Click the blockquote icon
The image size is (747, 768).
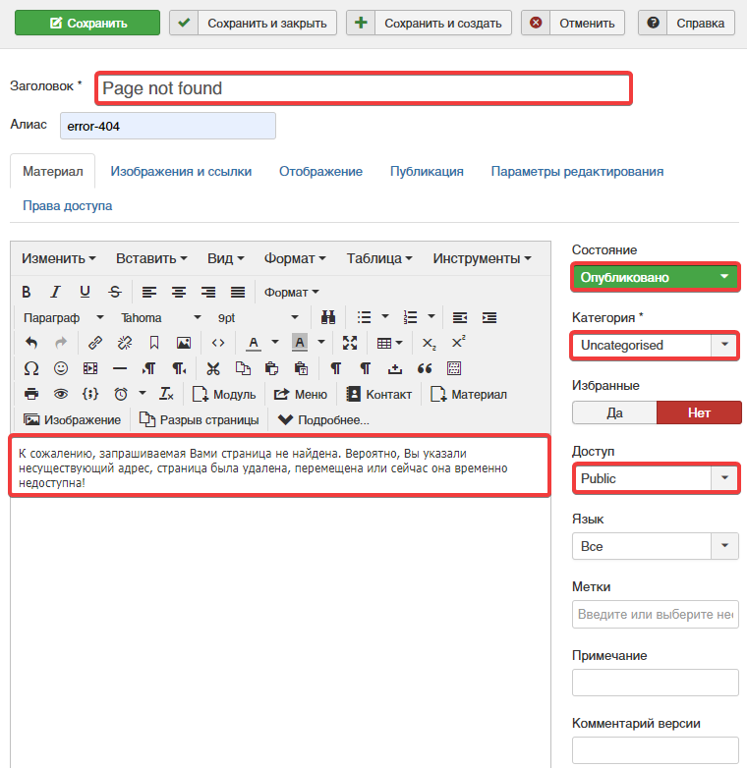pyautogui.click(x=425, y=368)
